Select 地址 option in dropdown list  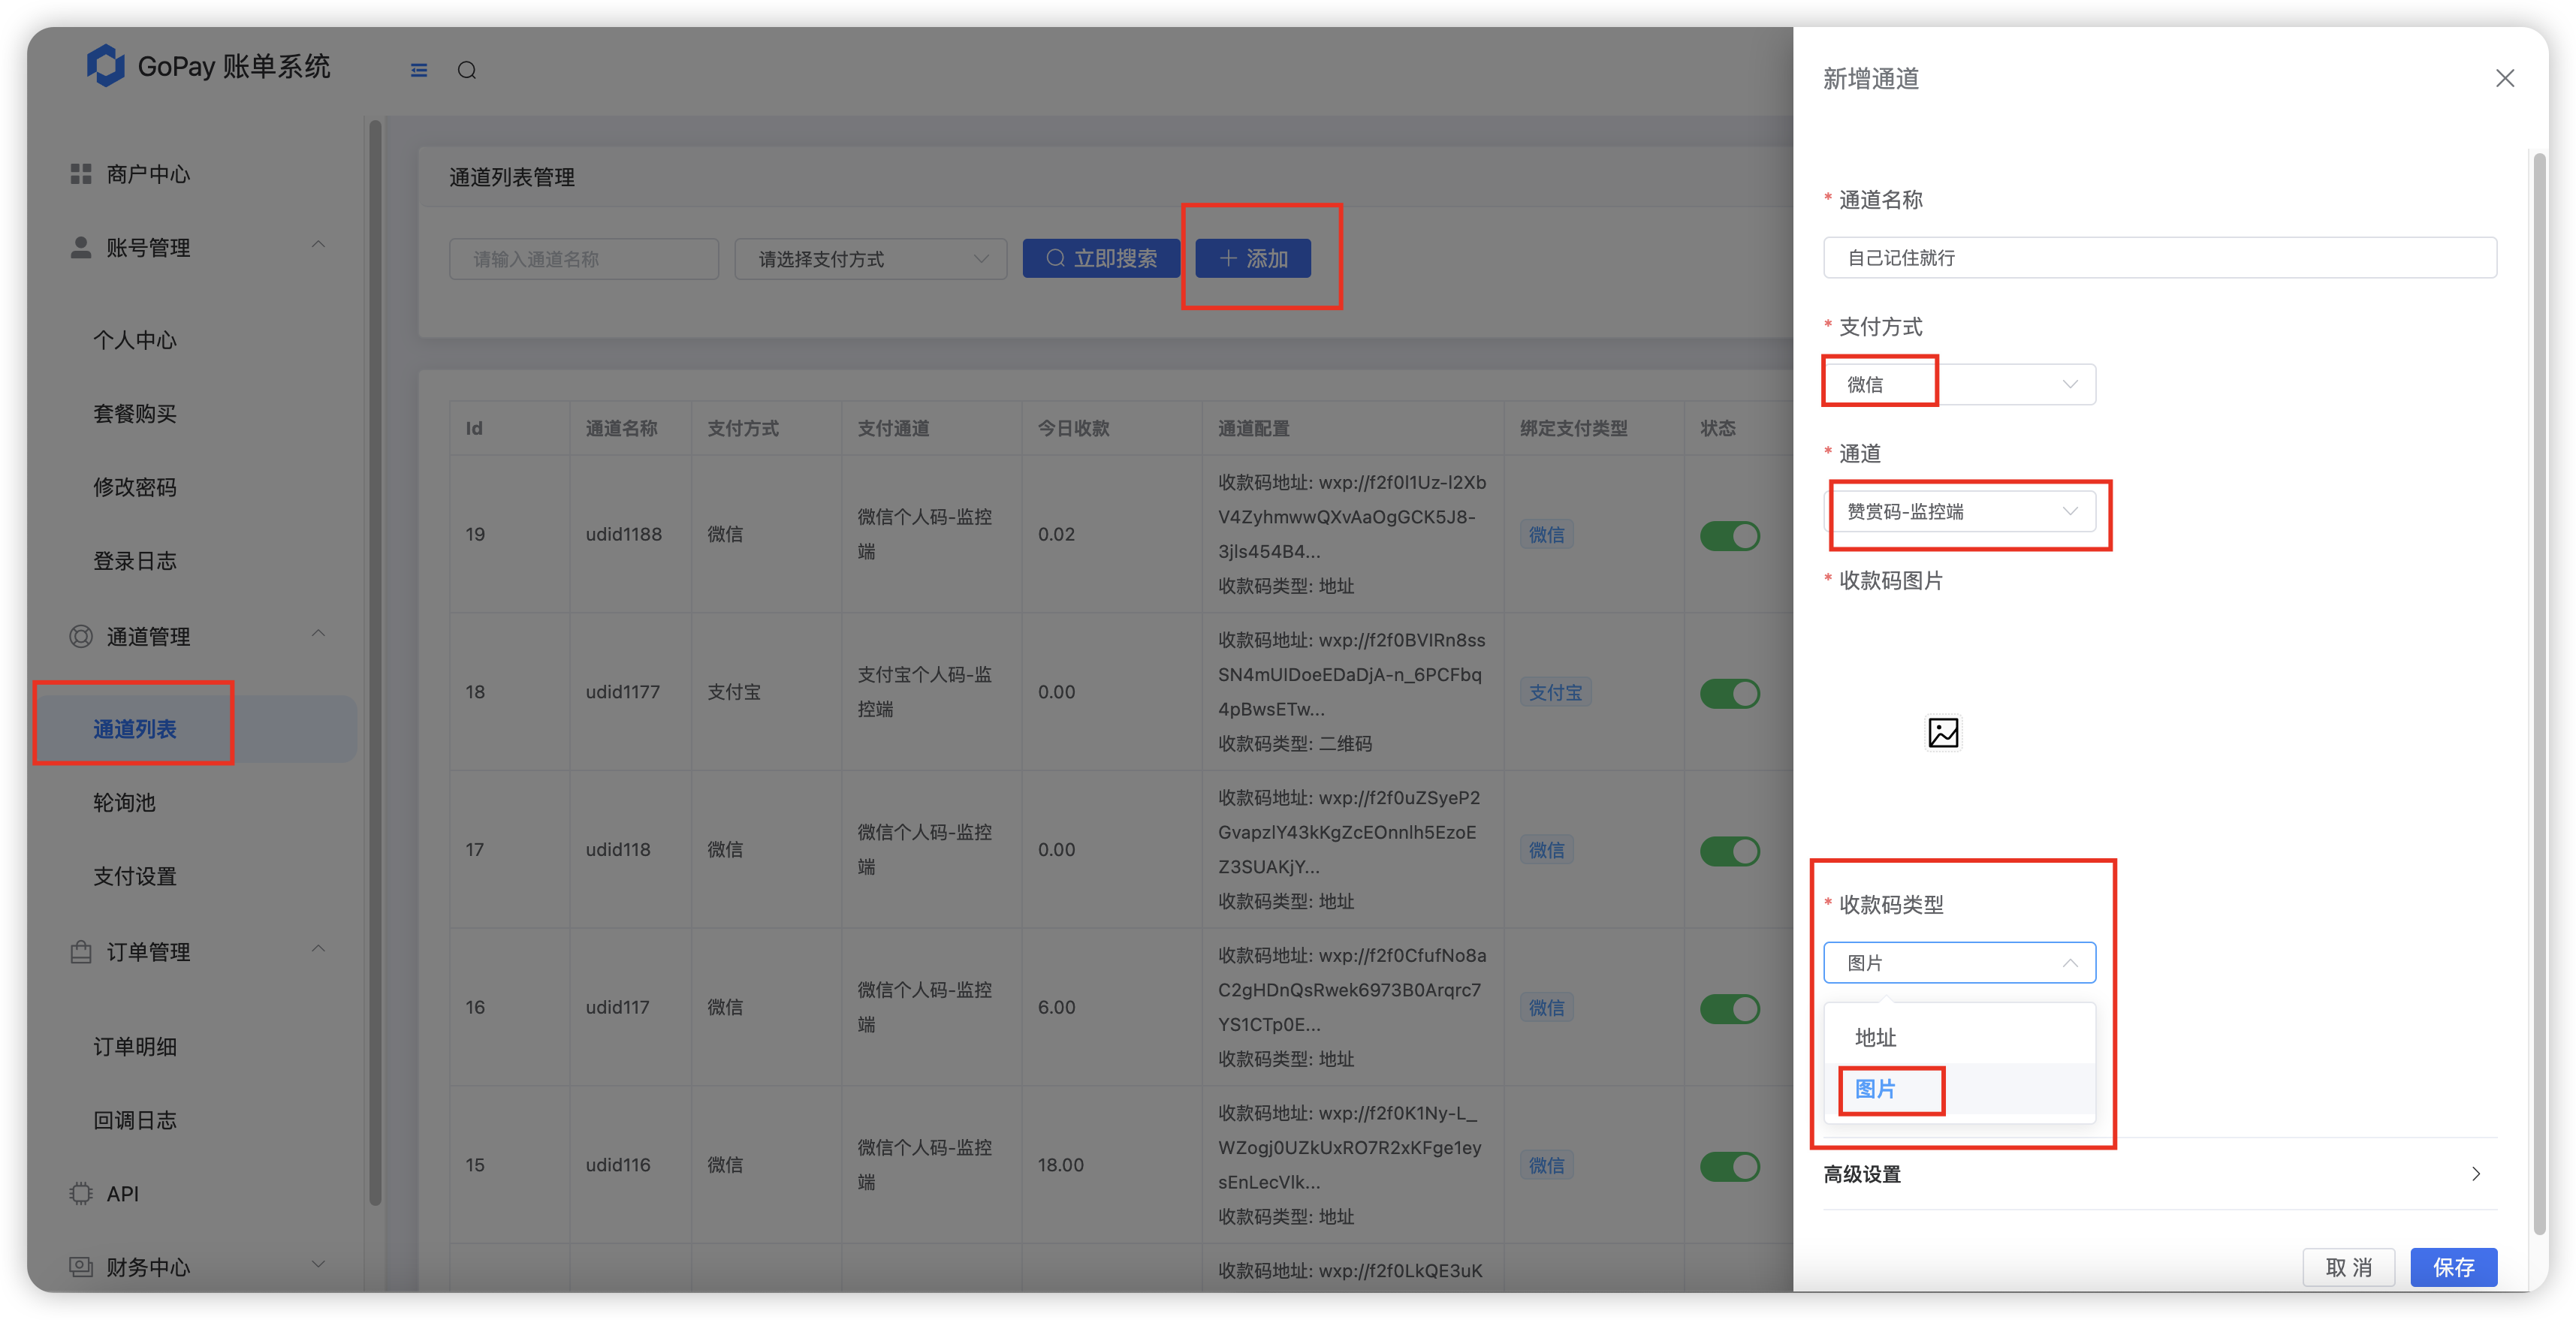point(1959,1037)
